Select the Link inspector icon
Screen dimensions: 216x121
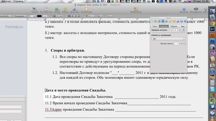(182, 21)
